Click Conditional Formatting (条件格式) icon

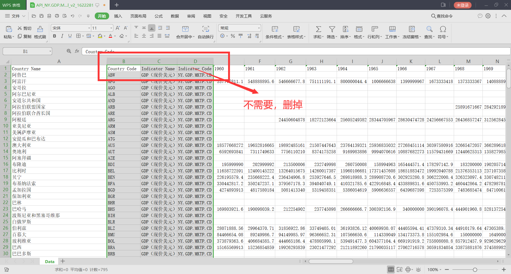pos(275,29)
